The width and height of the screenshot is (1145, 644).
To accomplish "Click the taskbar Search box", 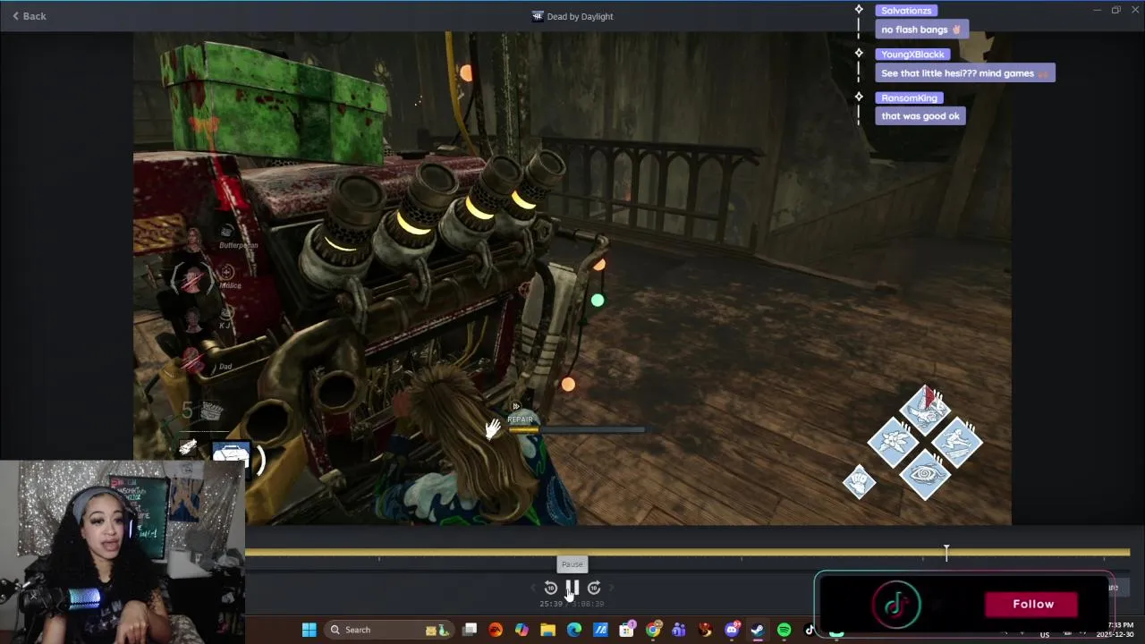I will click(x=389, y=630).
